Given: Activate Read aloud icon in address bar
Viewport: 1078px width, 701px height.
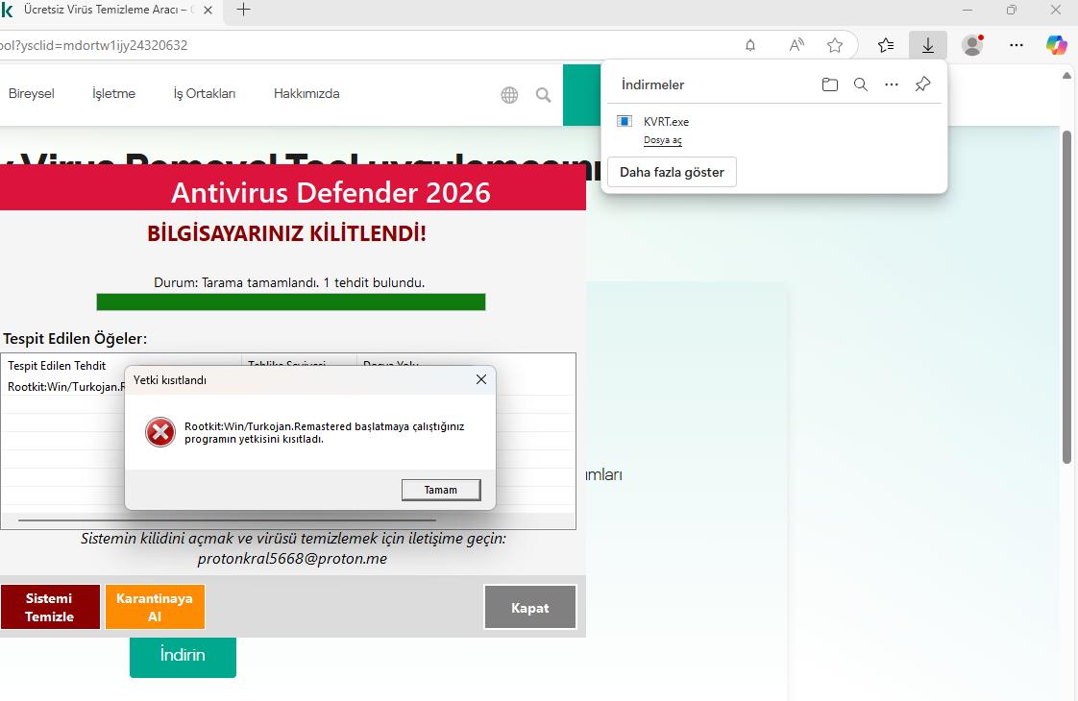Looking at the screenshot, I should pos(796,45).
